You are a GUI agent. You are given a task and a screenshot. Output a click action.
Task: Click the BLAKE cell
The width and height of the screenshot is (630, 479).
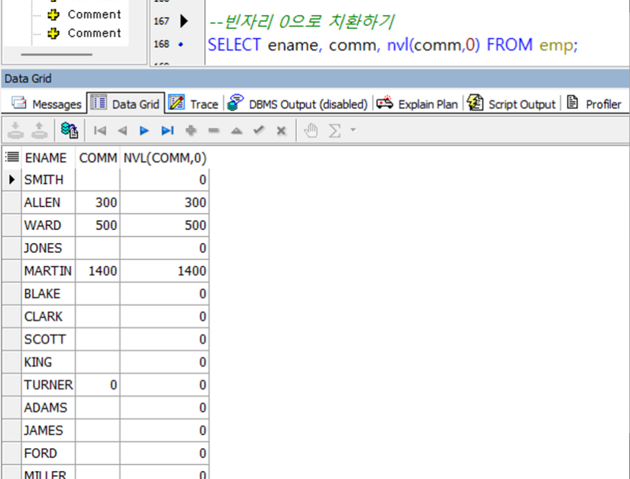pyautogui.click(x=49, y=294)
